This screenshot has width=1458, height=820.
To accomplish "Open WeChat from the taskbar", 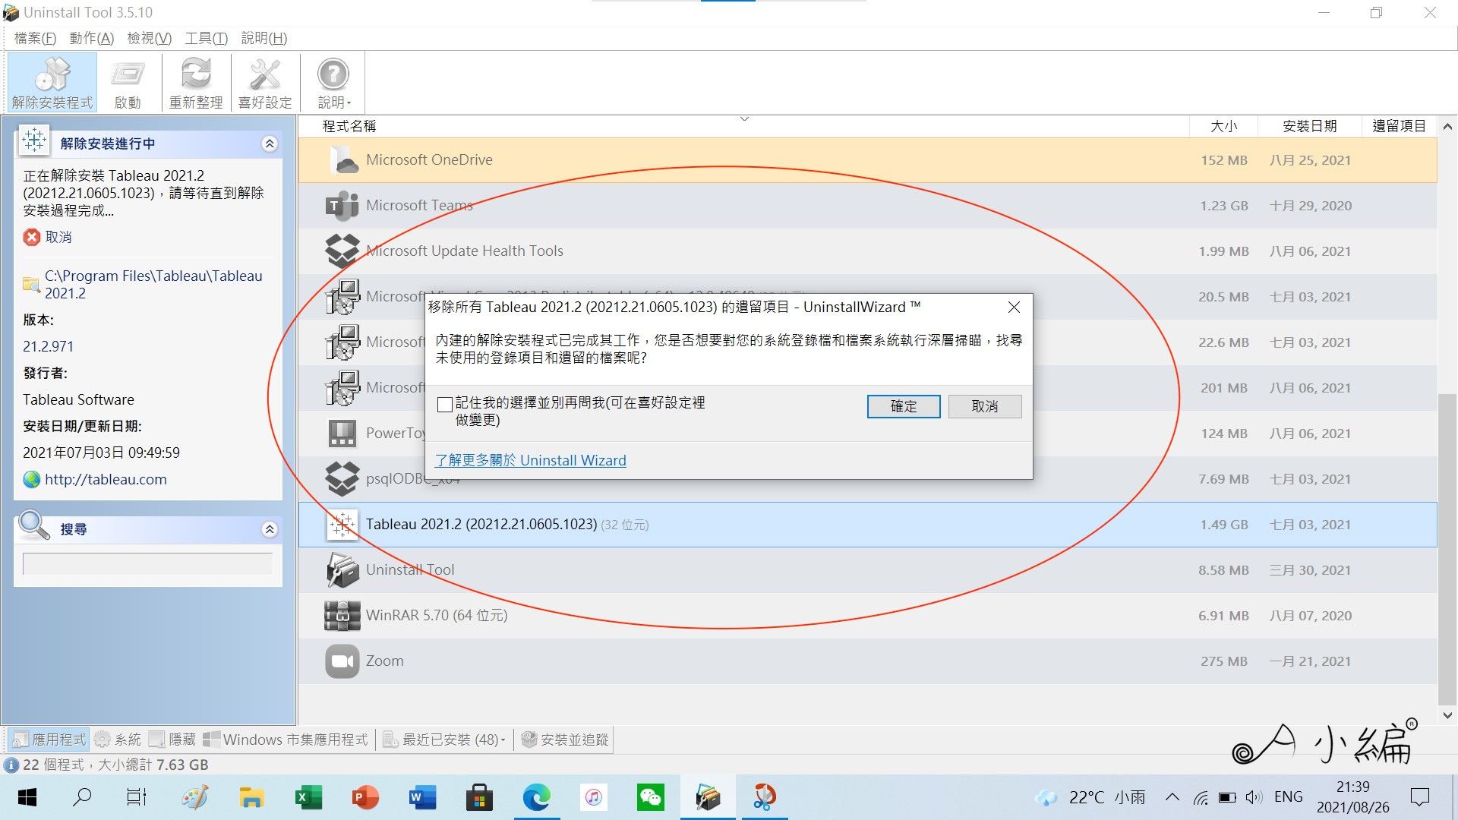I will click(x=651, y=797).
